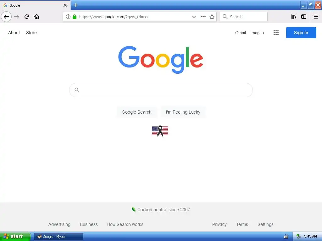Click the Google Search button
This screenshot has width=322, height=241.
136,112
